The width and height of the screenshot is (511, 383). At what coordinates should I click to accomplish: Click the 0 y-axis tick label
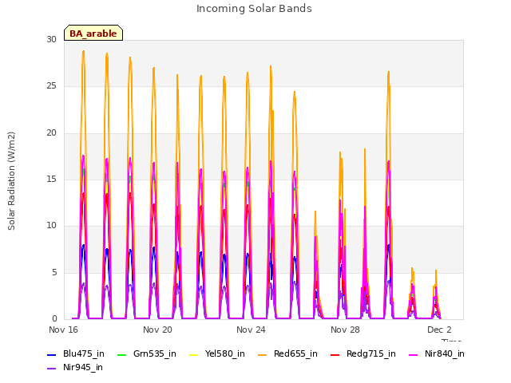pos(54,318)
